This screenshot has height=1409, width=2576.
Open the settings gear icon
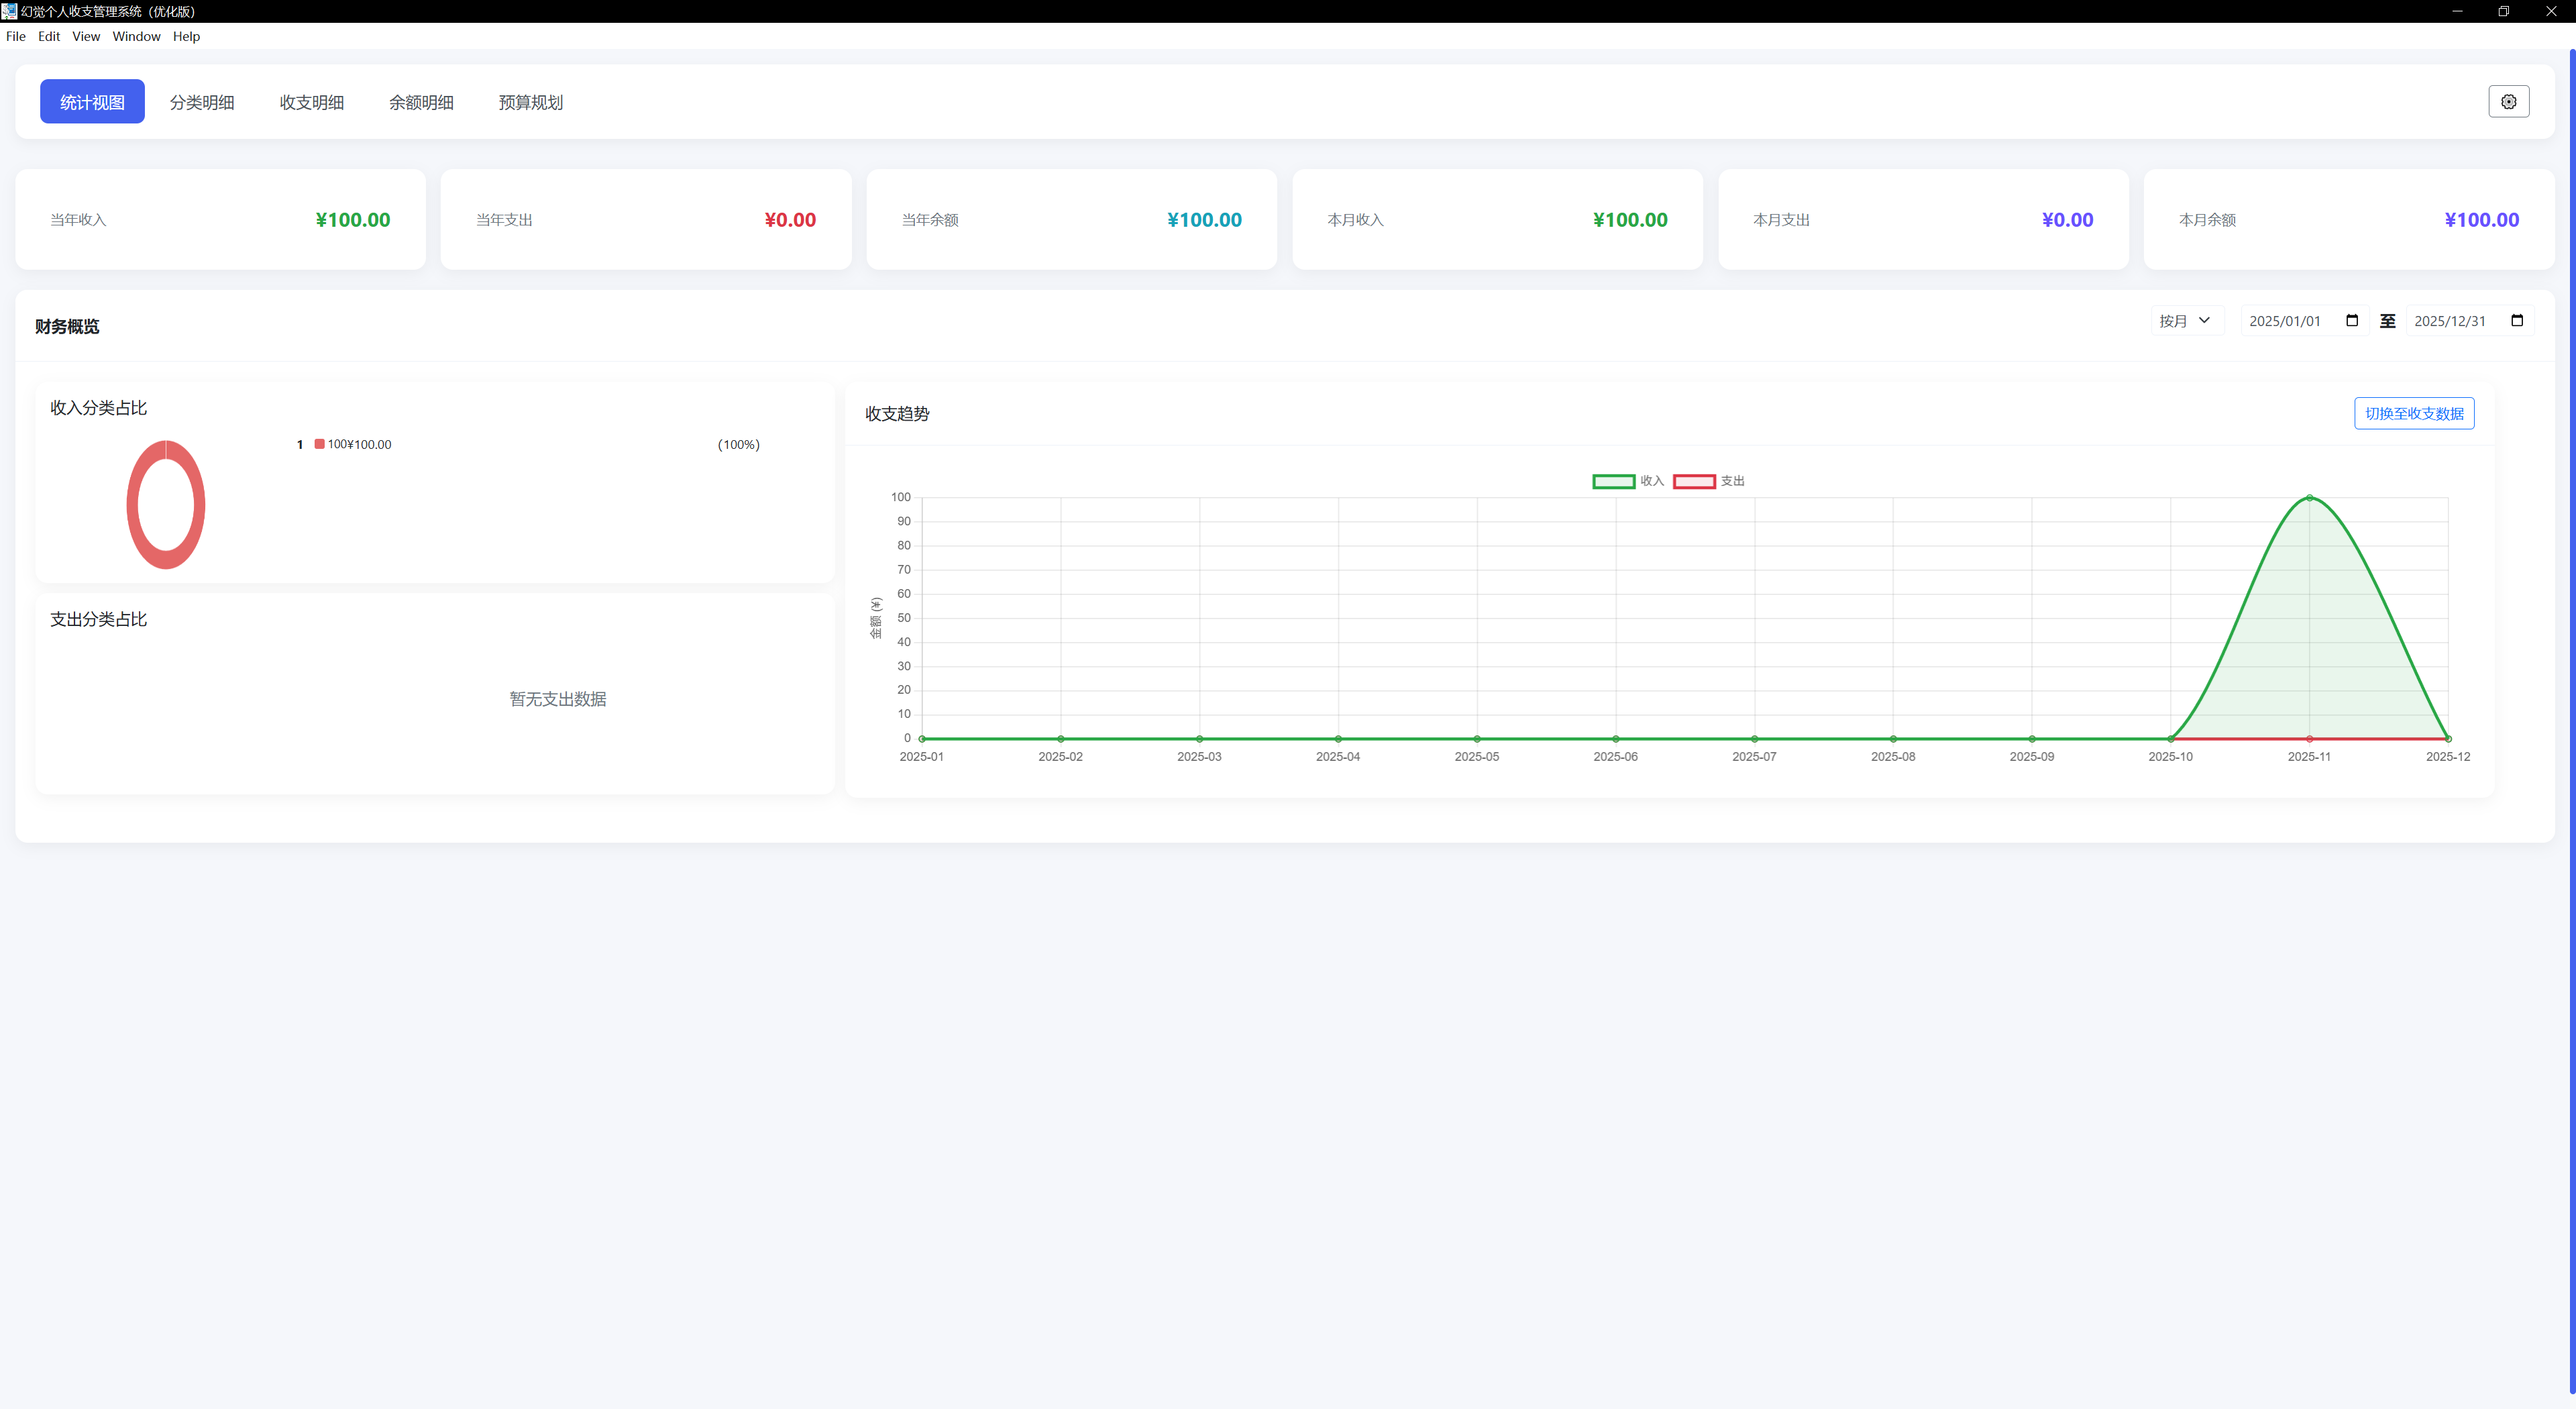coord(2508,101)
